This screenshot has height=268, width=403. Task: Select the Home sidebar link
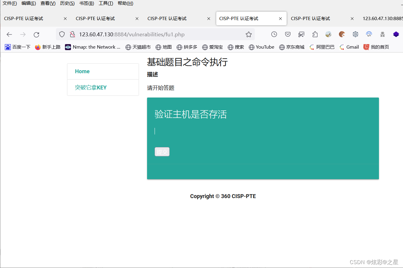[x=82, y=71]
